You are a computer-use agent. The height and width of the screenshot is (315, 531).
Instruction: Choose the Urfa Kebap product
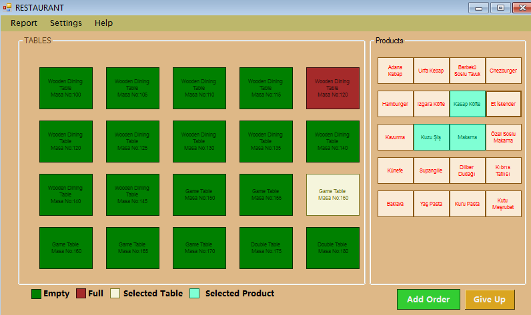[x=431, y=71]
